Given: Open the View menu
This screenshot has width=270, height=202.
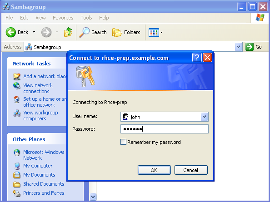Looking at the screenshot, I should coord(40,18).
